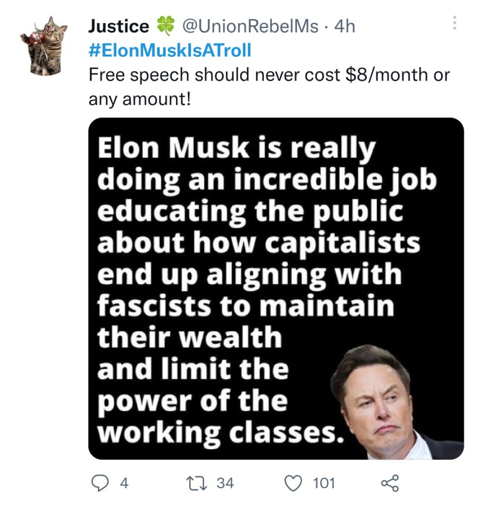Open the share icon options
The height and width of the screenshot is (506, 478).
coord(389,482)
